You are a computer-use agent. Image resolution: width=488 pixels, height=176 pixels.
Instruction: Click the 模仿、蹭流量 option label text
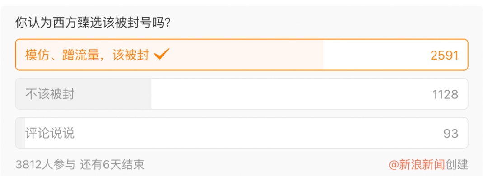[62, 55]
